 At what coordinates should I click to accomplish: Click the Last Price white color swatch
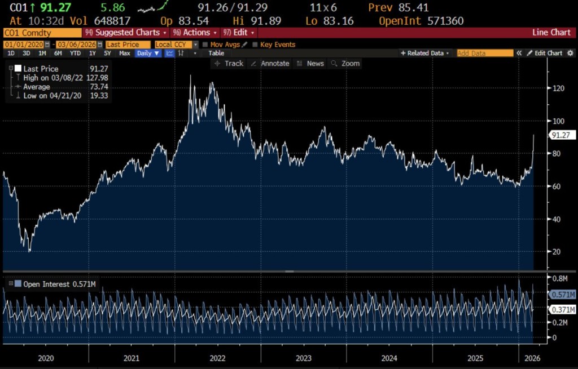tap(18, 69)
